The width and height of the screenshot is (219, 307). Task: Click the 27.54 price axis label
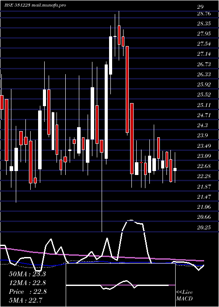coord(204,44)
